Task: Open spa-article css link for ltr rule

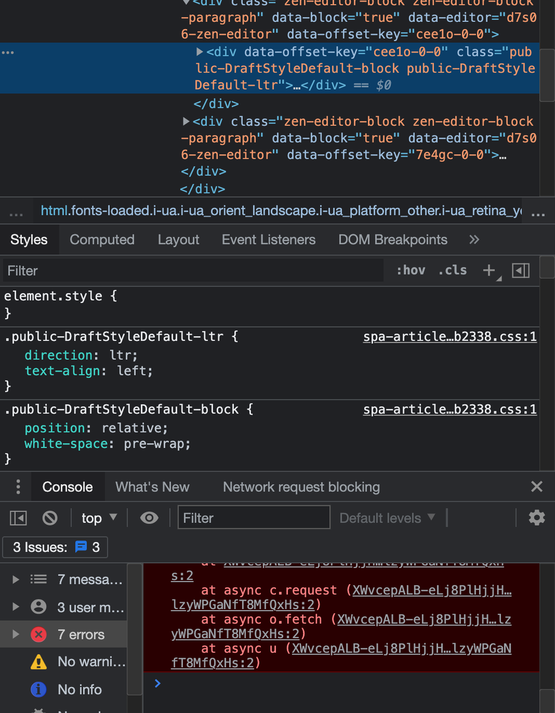Action: [450, 337]
